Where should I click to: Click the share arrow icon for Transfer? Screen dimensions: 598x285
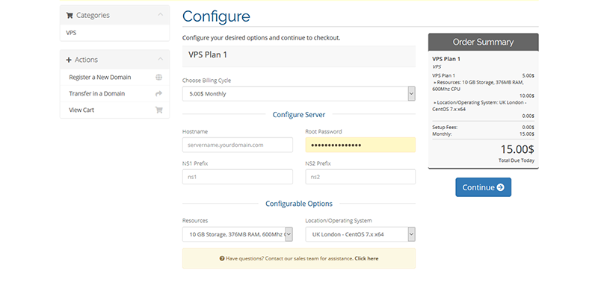159,93
